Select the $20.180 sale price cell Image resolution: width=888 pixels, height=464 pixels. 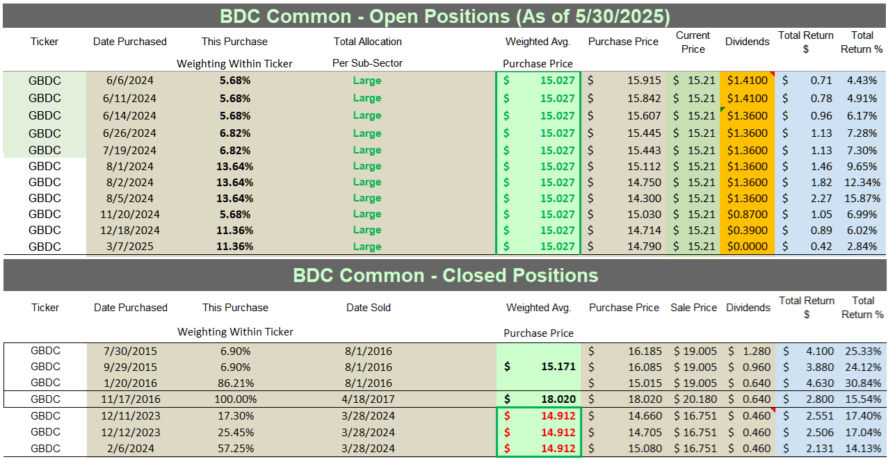[694, 399]
